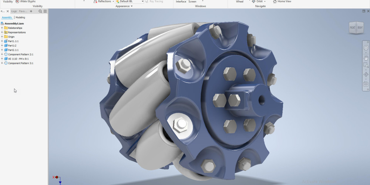Screen dimensions: 370x185
Task: Click the Part1.1:1 part icon
Action: tap(6, 41)
